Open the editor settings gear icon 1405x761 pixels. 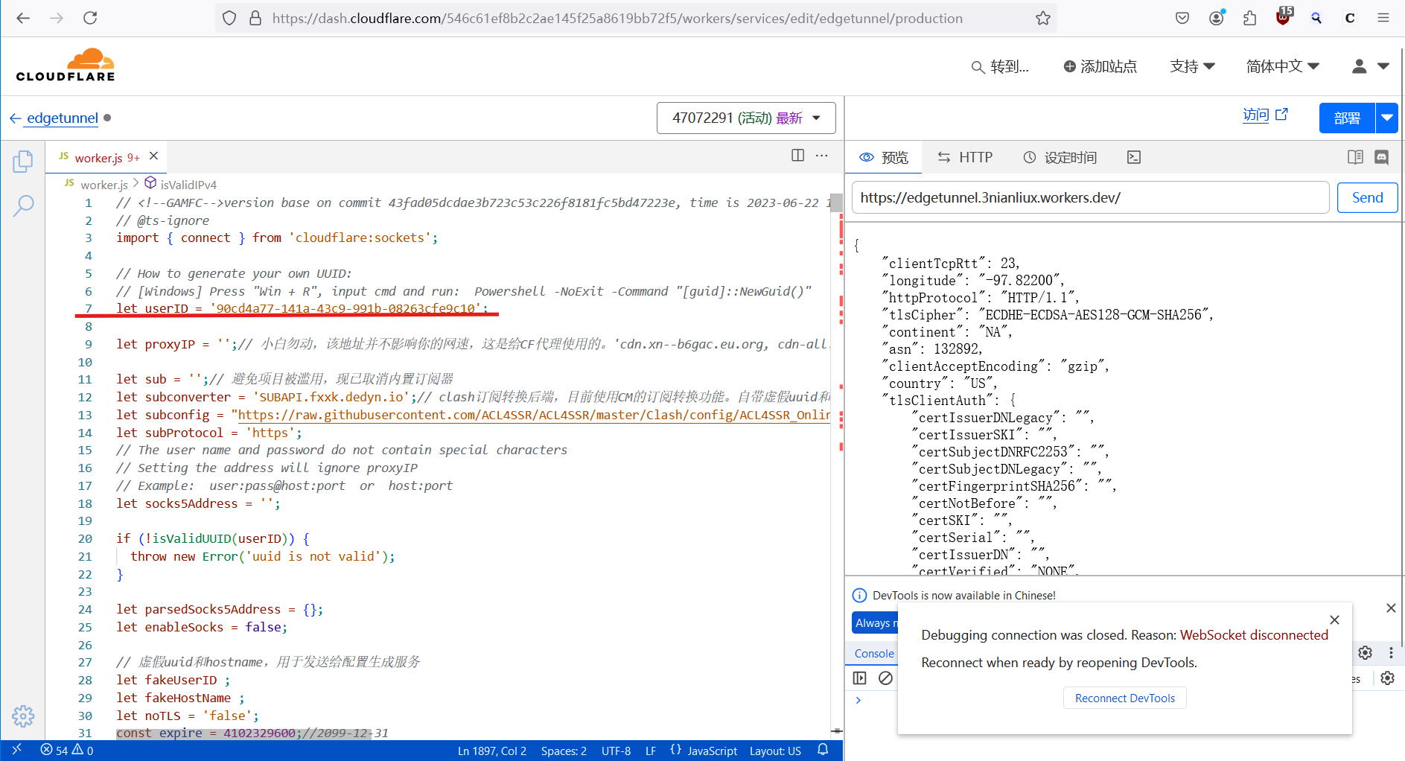tap(23, 716)
